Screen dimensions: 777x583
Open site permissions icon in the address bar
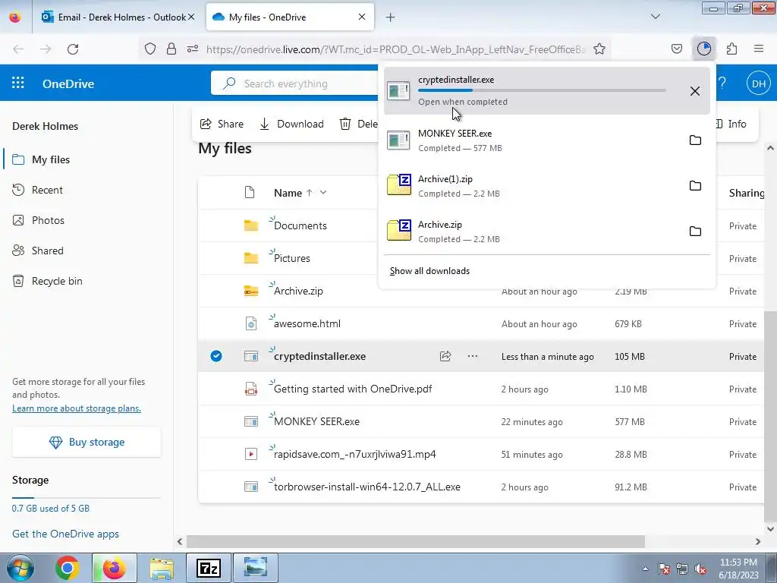(x=193, y=49)
